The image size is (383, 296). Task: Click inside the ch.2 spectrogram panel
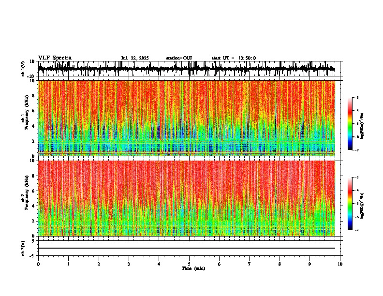pyautogui.click(x=187, y=198)
